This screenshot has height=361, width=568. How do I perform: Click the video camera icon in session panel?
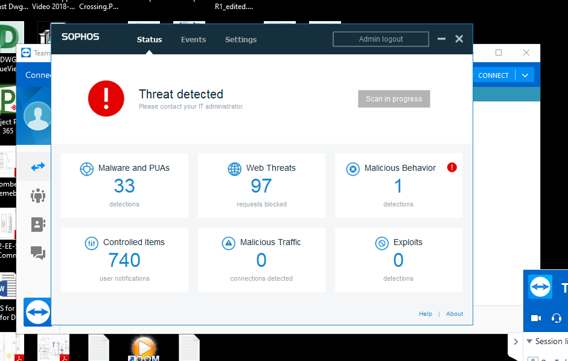[536, 318]
